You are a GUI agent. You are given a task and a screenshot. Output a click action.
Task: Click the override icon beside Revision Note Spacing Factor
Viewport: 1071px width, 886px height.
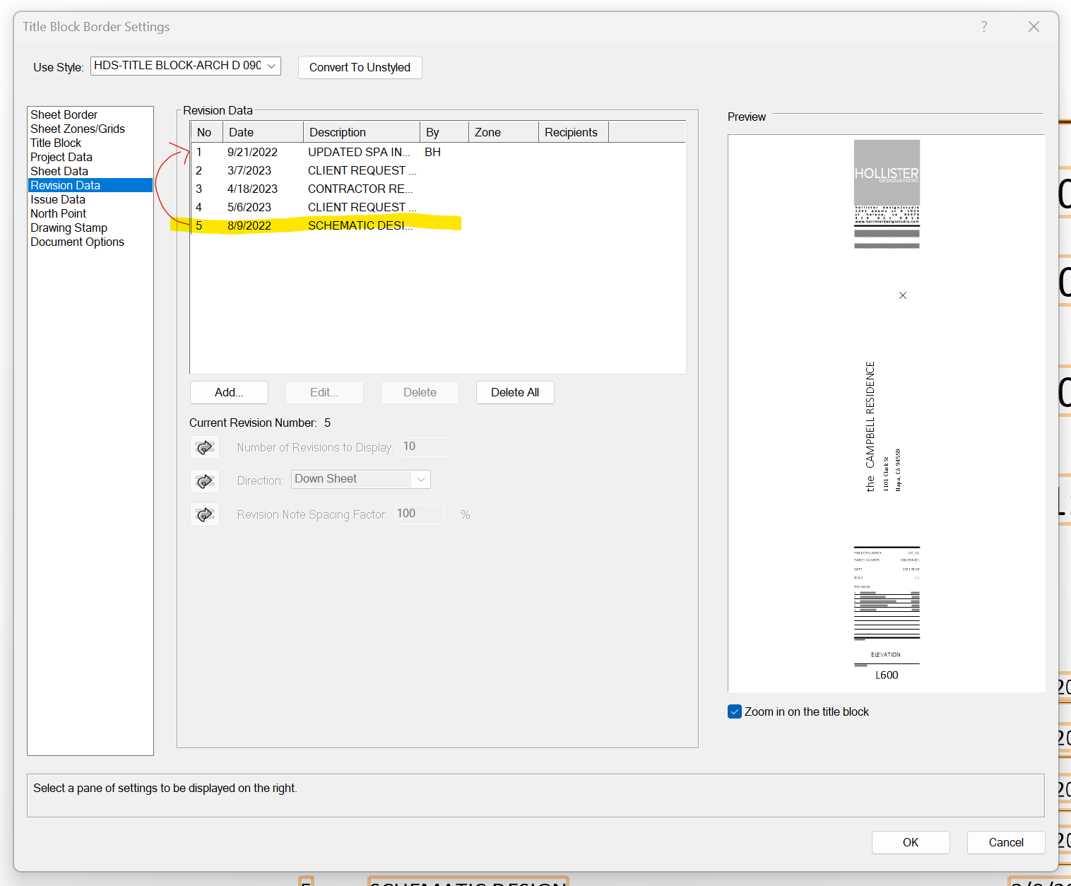[204, 514]
